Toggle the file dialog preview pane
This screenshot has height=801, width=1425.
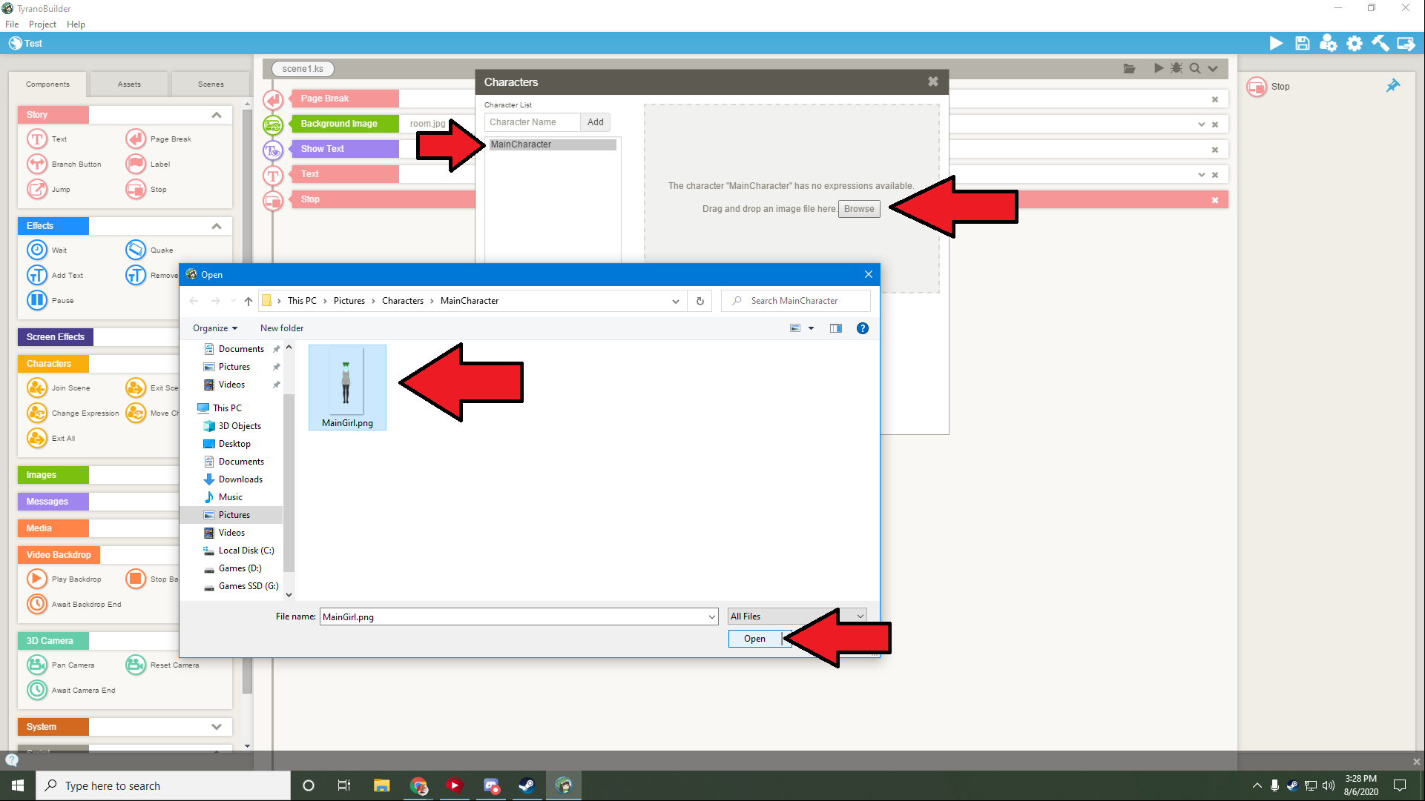[x=836, y=328]
